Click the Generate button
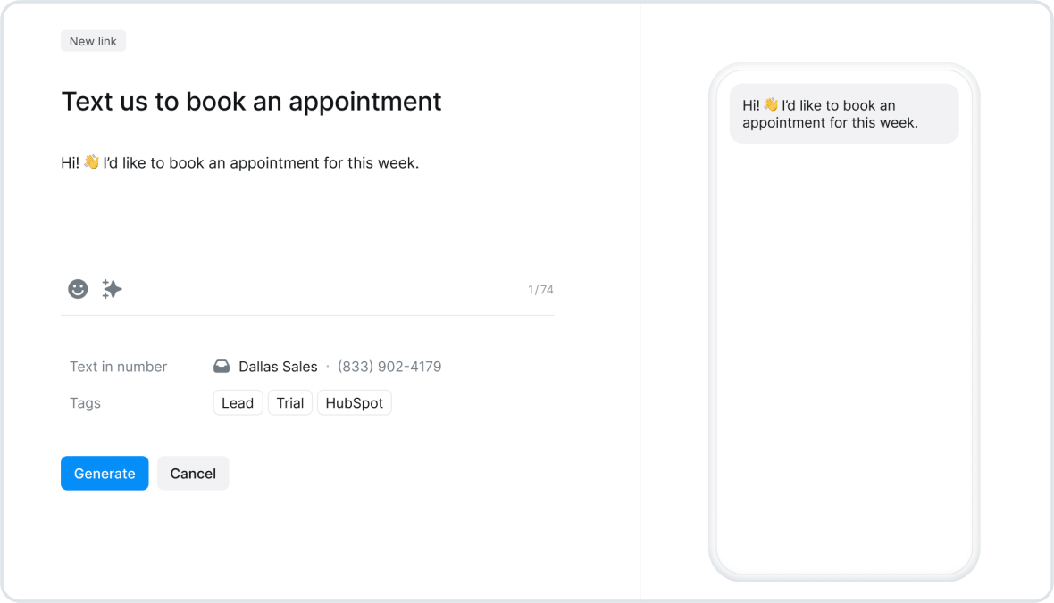This screenshot has height=603, width=1054. pyautogui.click(x=105, y=474)
